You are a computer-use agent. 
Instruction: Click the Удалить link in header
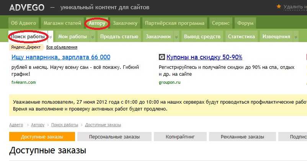[295, 7]
